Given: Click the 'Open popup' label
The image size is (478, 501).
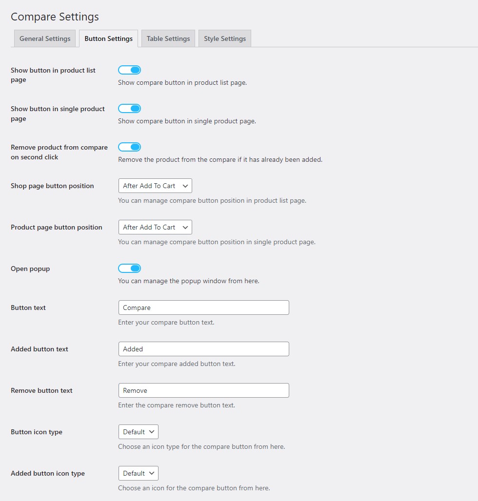Looking at the screenshot, I should (30, 269).
